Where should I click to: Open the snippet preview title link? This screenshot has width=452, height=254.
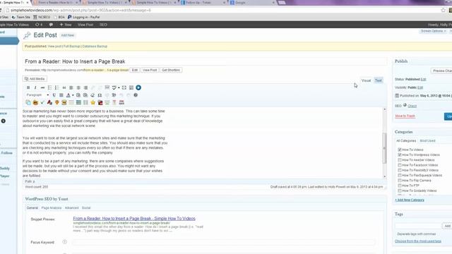pos(134,219)
